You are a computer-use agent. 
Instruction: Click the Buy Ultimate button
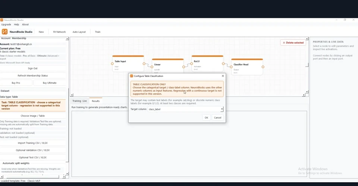coord(50,83)
